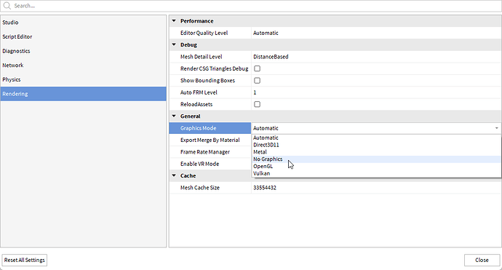Click the General section header text
502x270 pixels.
pyautogui.click(x=190, y=116)
